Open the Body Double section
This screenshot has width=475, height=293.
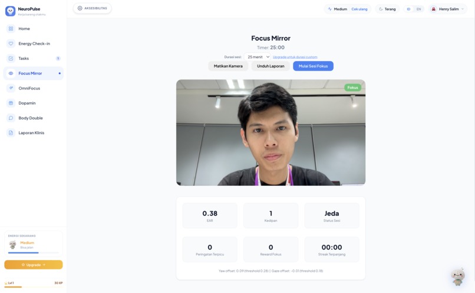click(34, 118)
